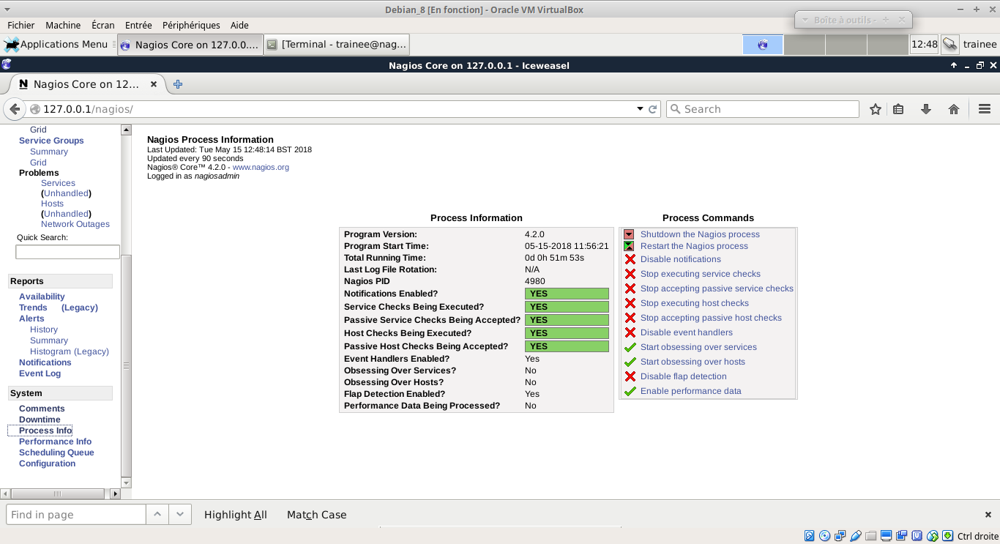Image resolution: width=1000 pixels, height=544 pixels.
Task: Click the red X beside Disable flap detection
Action: point(630,376)
